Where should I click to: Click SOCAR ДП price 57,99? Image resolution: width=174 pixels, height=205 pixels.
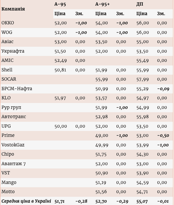click(142, 79)
